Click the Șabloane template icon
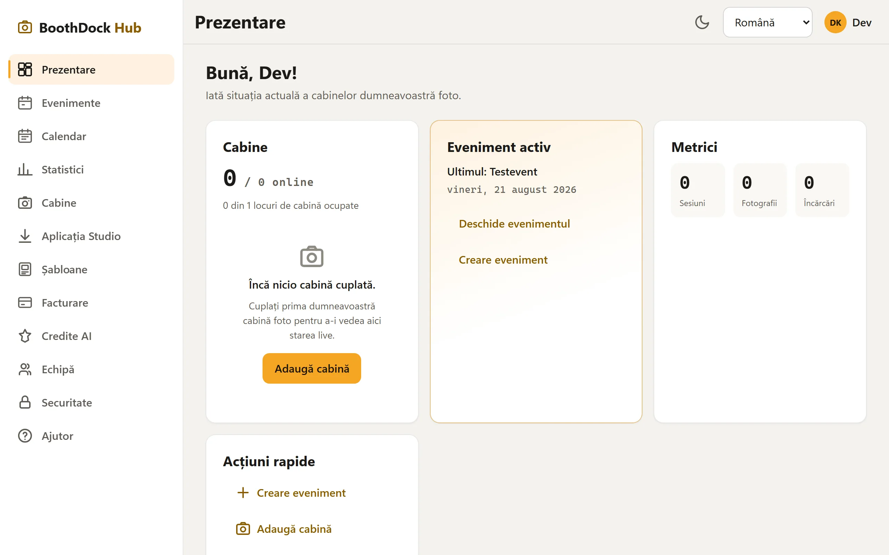 click(25, 270)
